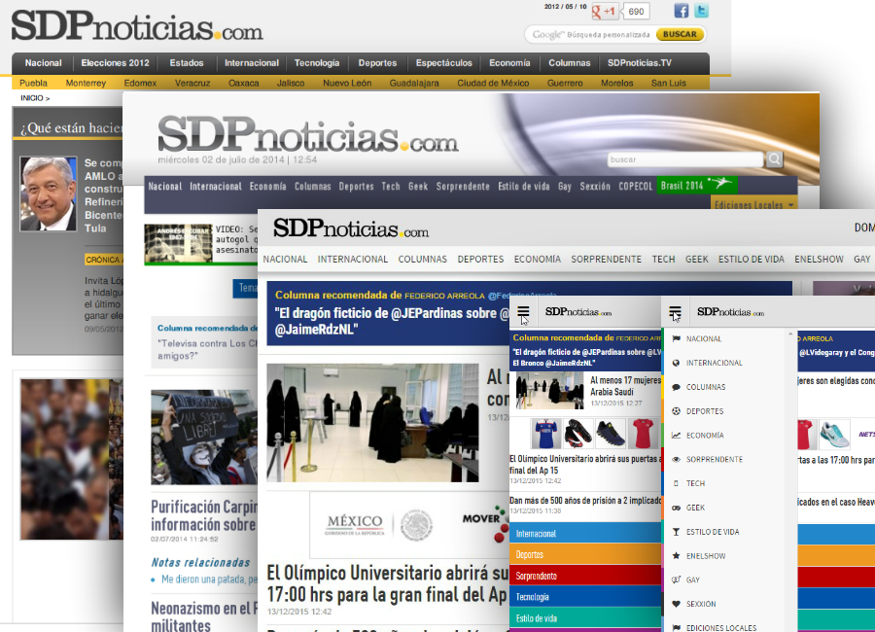The image size is (875, 632).
Task: Select Monterrey in the yellow regional bar
Action: click(x=86, y=84)
